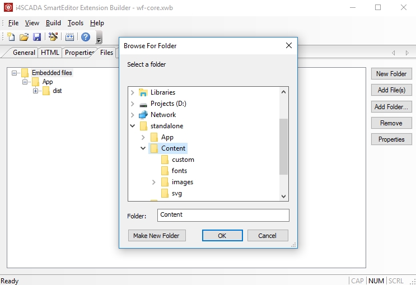Click the Folder name input field

tap(223, 215)
